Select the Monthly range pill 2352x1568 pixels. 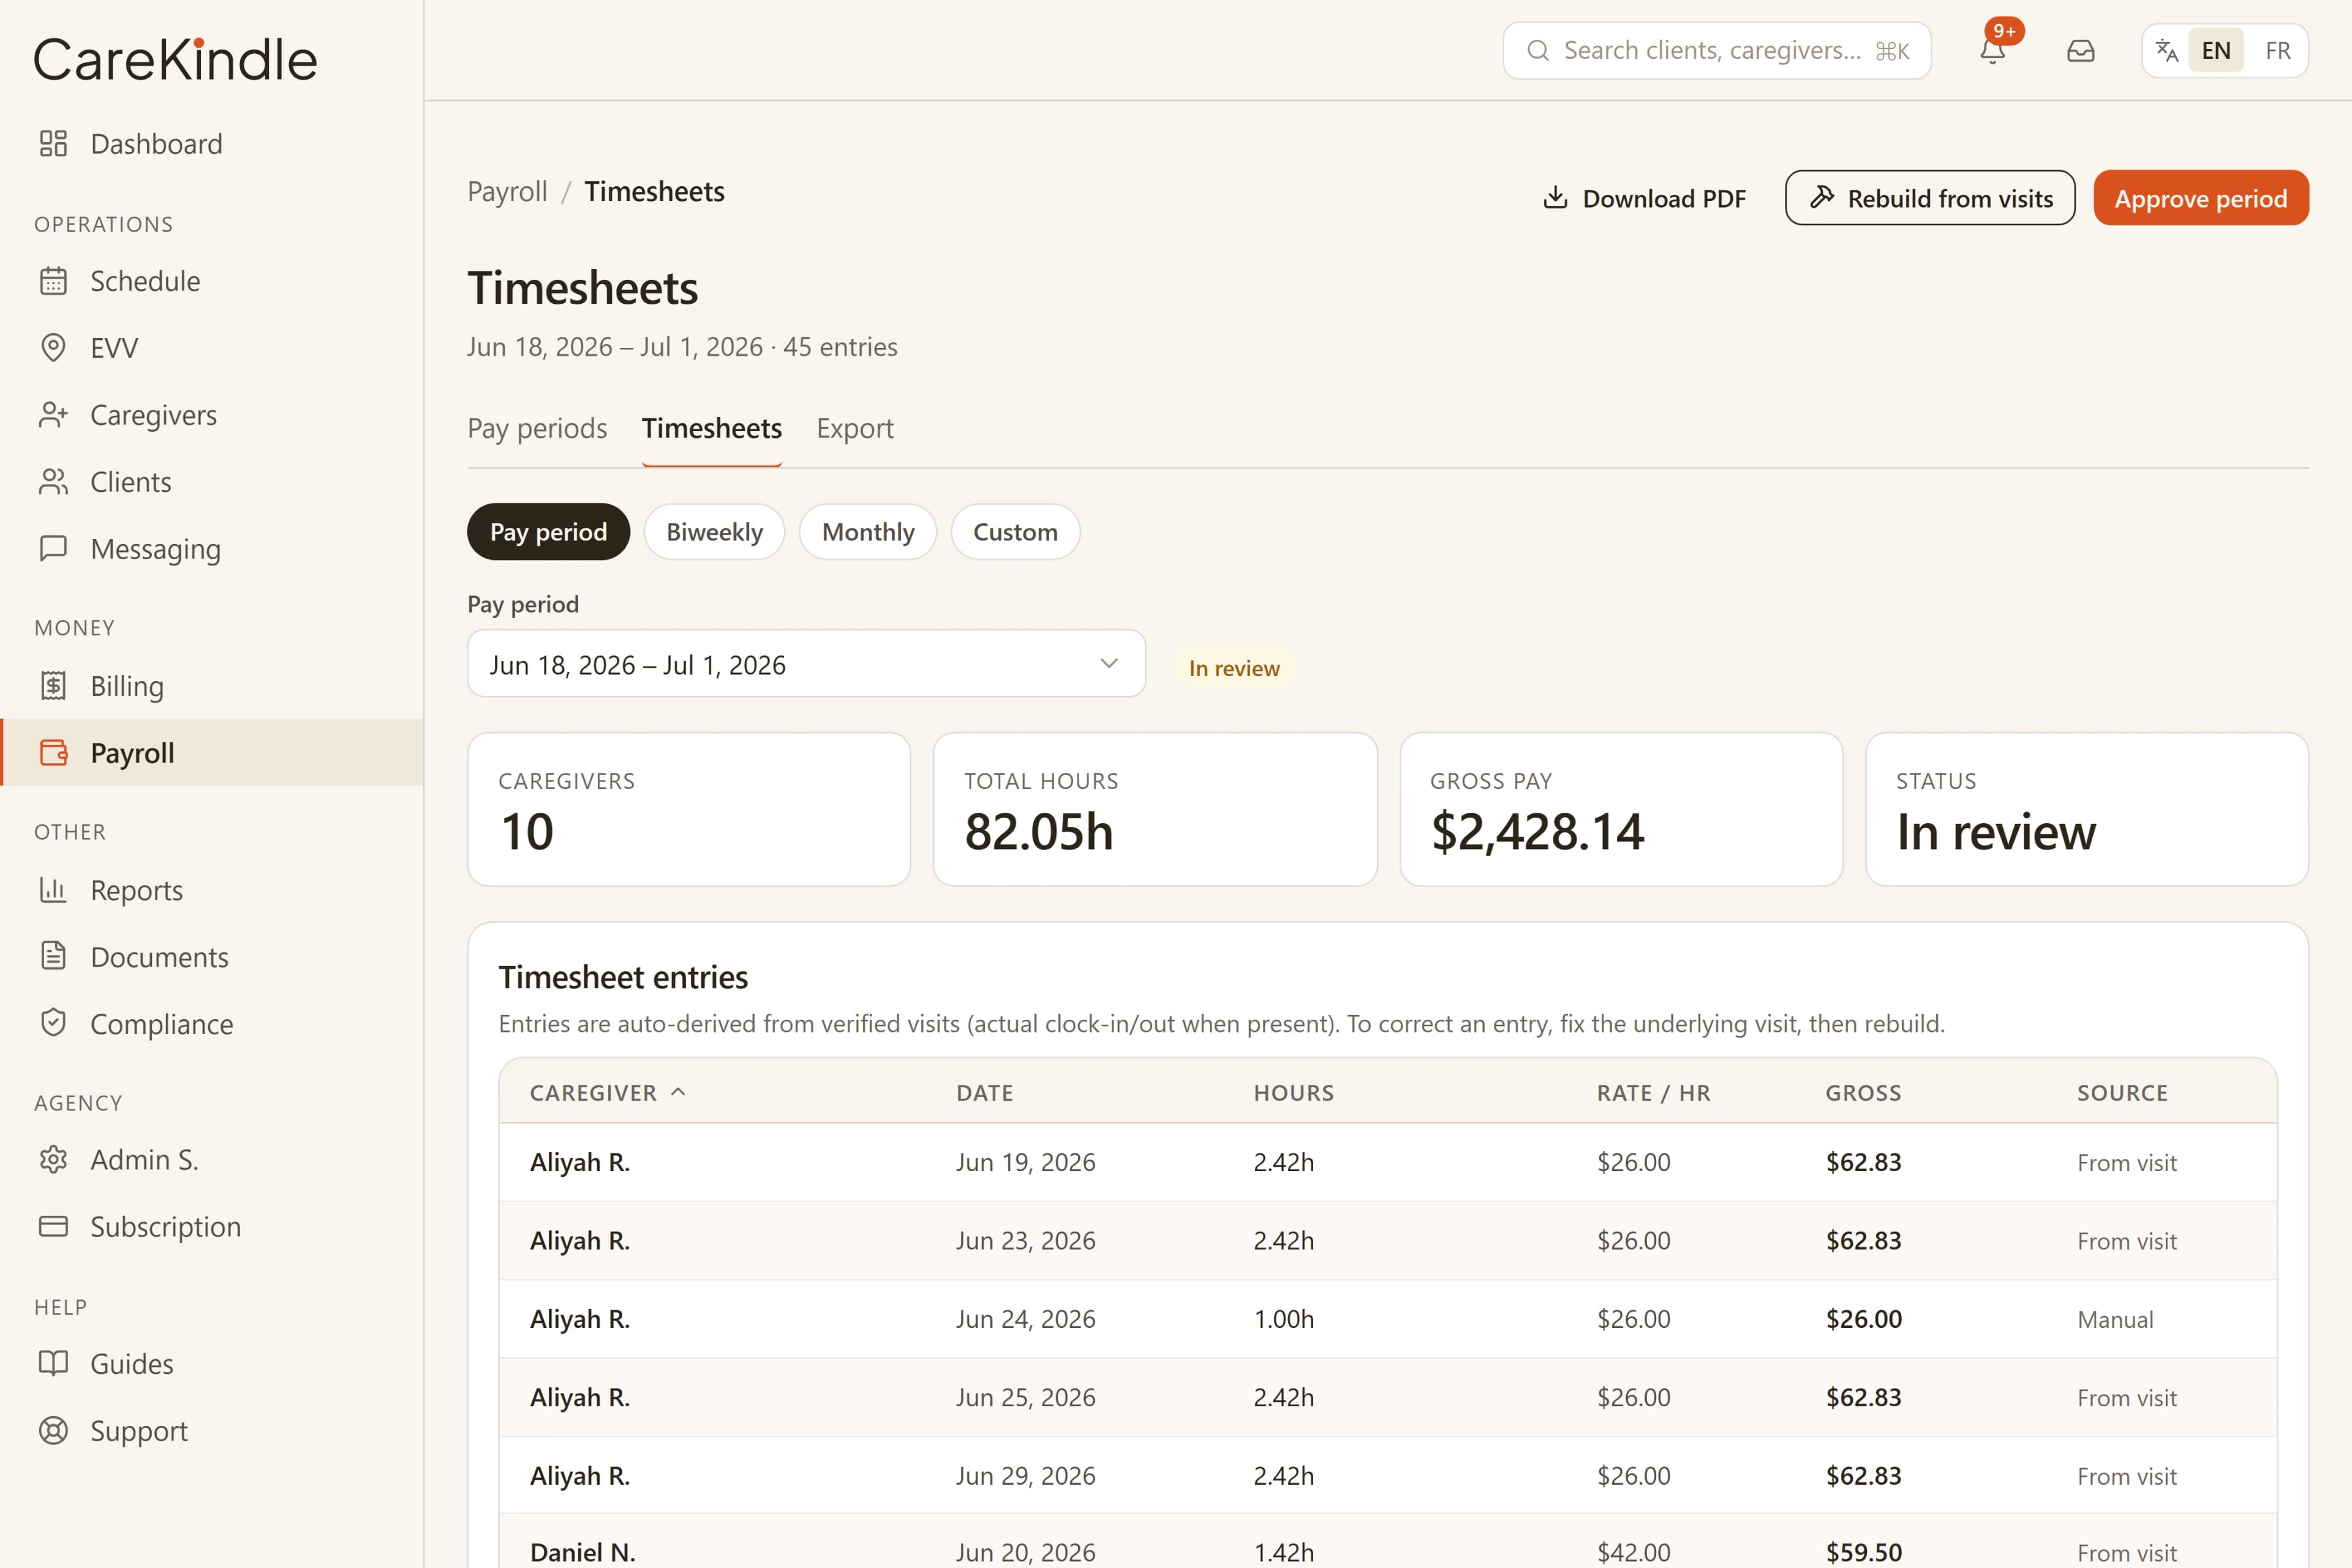(868, 532)
